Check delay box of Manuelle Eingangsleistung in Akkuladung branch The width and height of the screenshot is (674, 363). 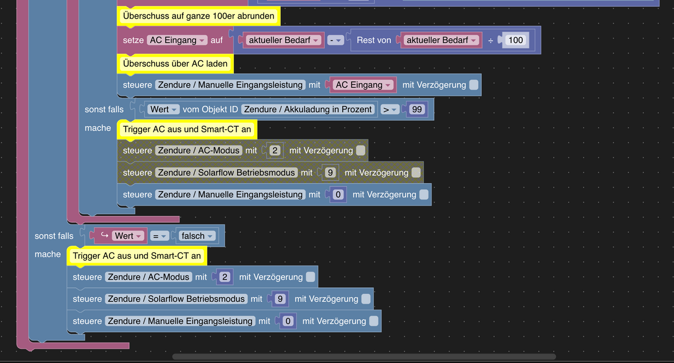[424, 194]
